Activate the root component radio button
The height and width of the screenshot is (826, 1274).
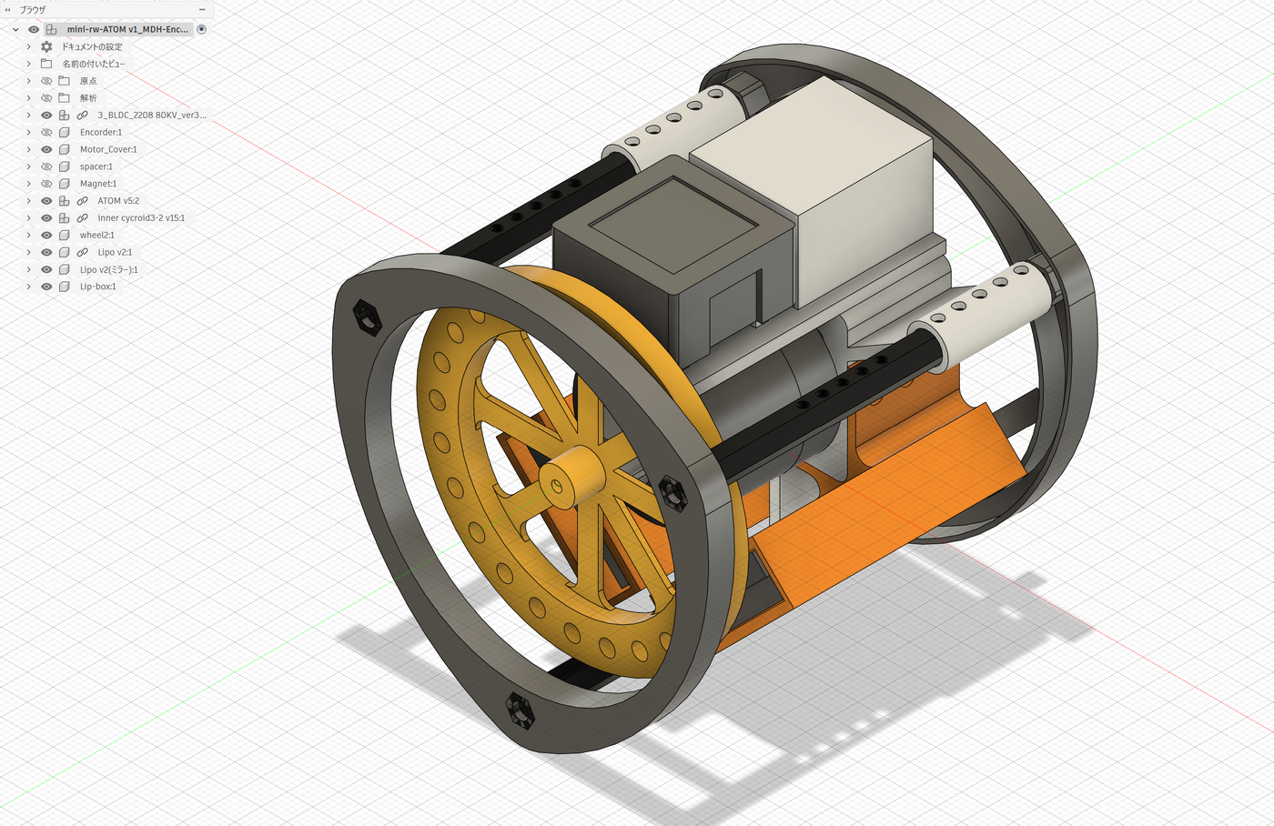(202, 29)
